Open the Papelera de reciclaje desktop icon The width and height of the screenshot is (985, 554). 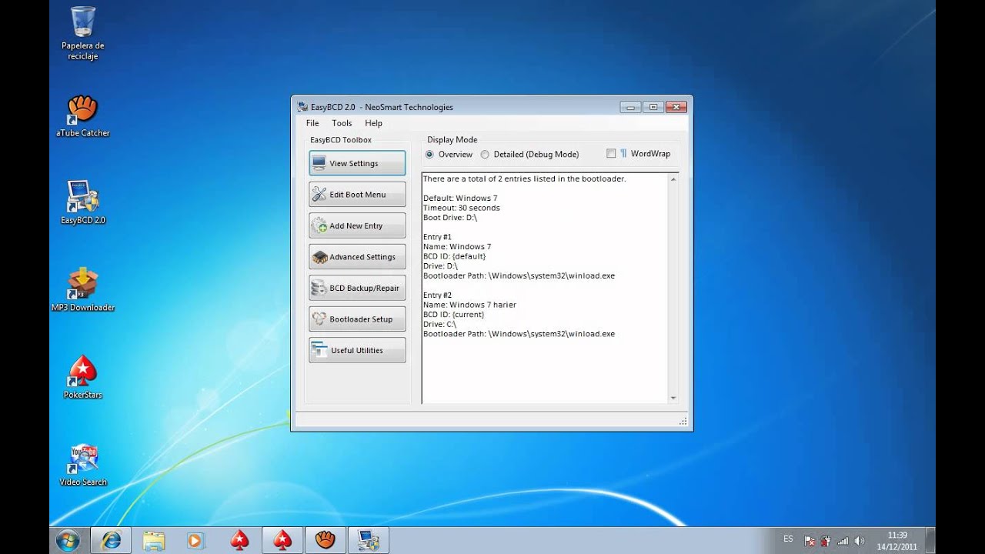pos(83,33)
